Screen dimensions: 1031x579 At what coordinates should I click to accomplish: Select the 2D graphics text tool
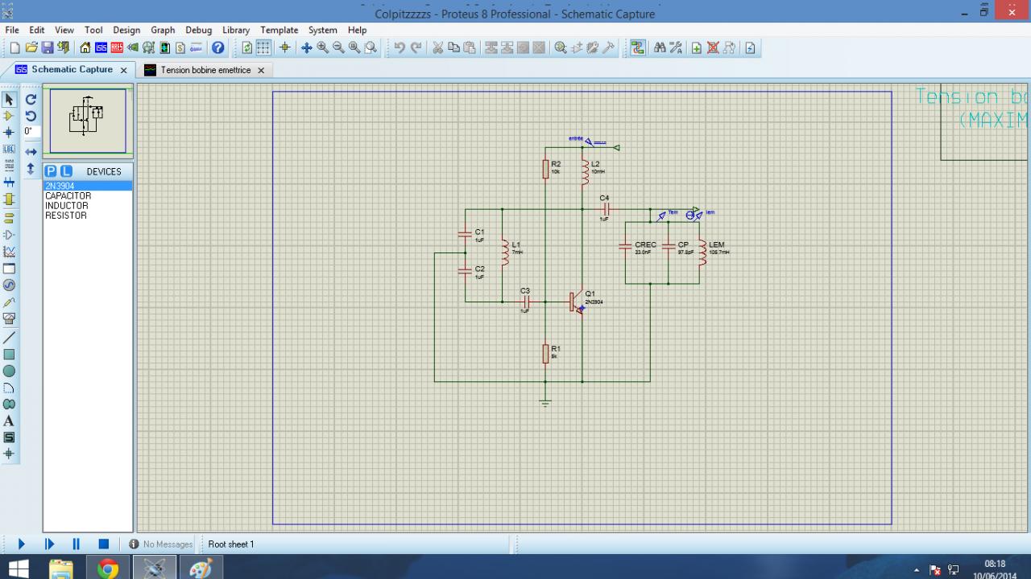pos(9,421)
